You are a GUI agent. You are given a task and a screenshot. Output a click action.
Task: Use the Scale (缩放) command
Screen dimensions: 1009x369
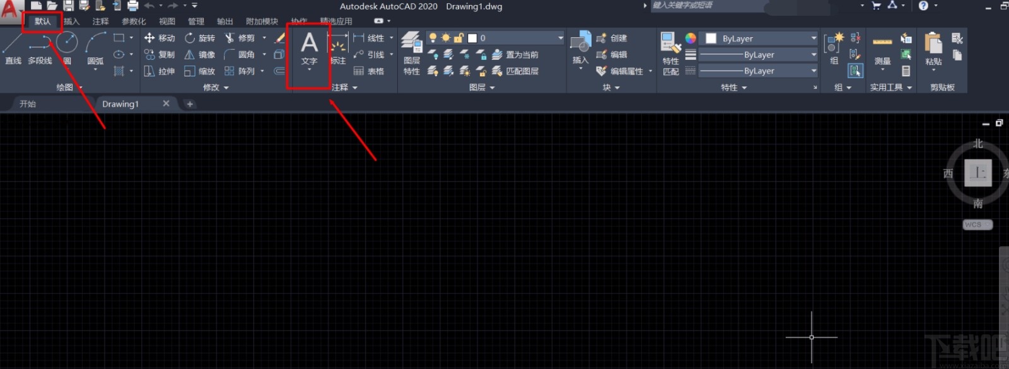(x=199, y=71)
